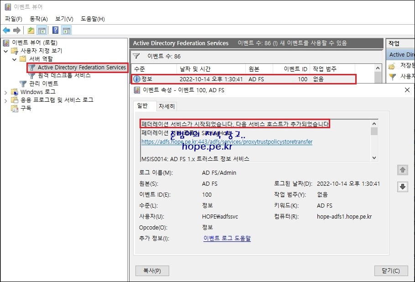Click the Back arrow toolbar icon
This screenshot has width=415, height=282.
7,31
